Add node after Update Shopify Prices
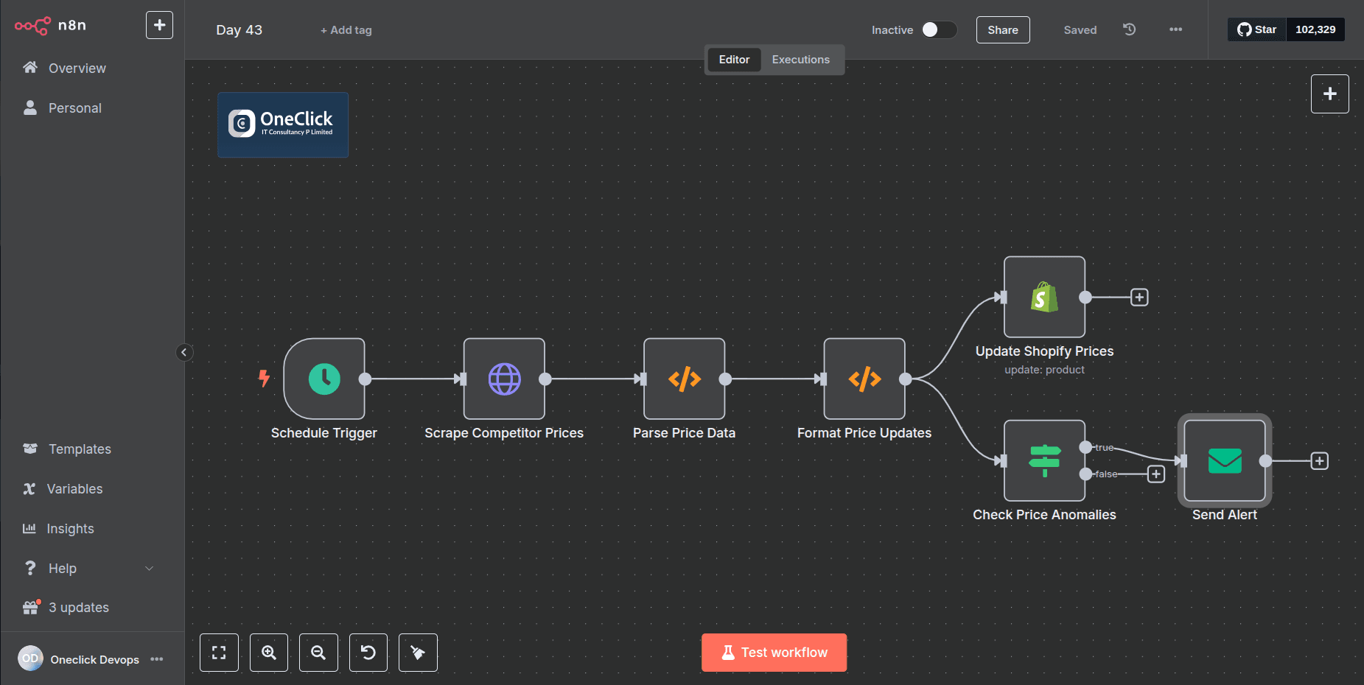The width and height of the screenshot is (1364, 685). [1139, 298]
